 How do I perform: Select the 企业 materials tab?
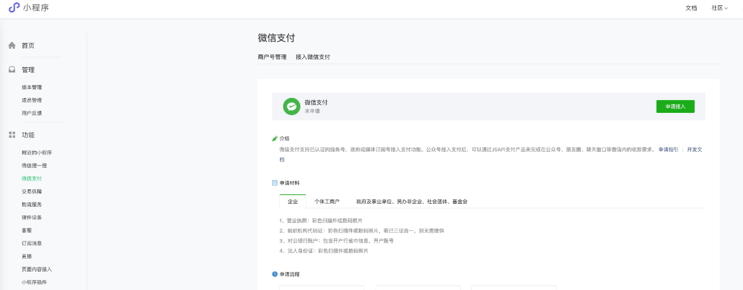coord(293,201)
